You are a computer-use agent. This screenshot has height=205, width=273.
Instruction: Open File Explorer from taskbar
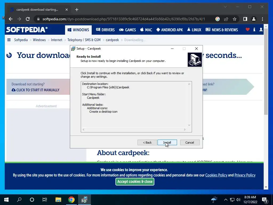click(58, 200)
